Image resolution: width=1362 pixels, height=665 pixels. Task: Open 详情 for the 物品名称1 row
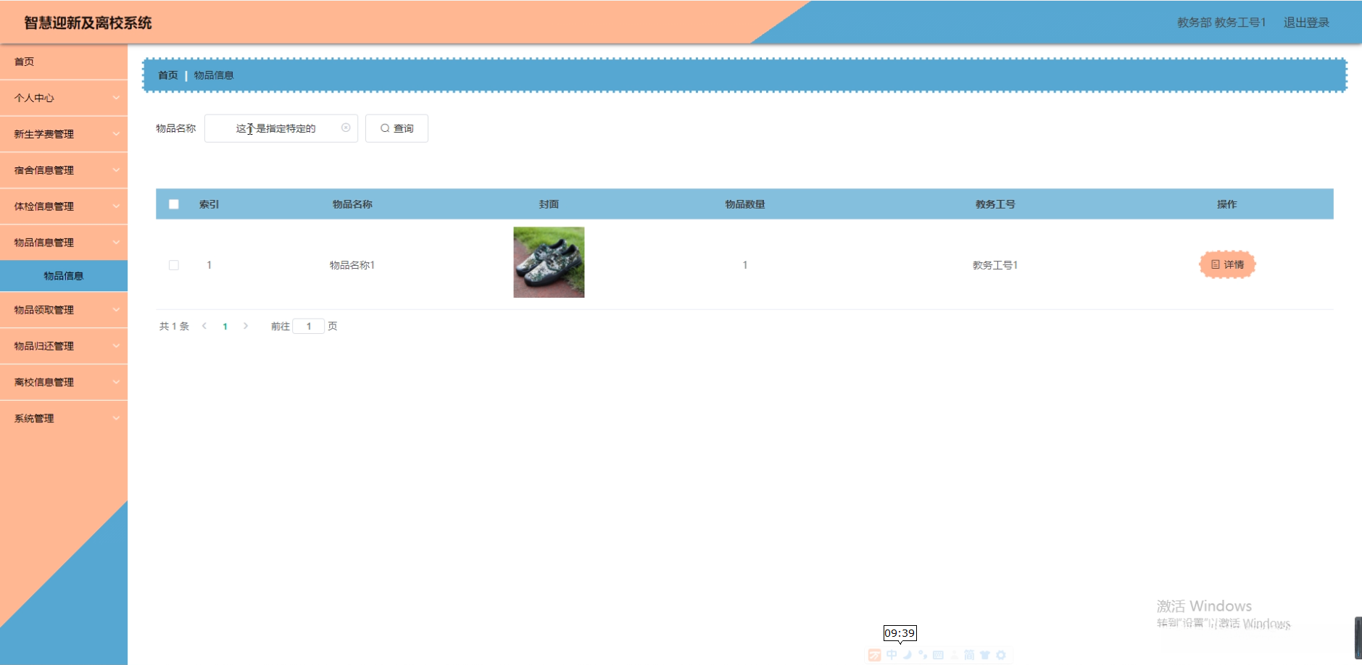[x=1227, y=264]
